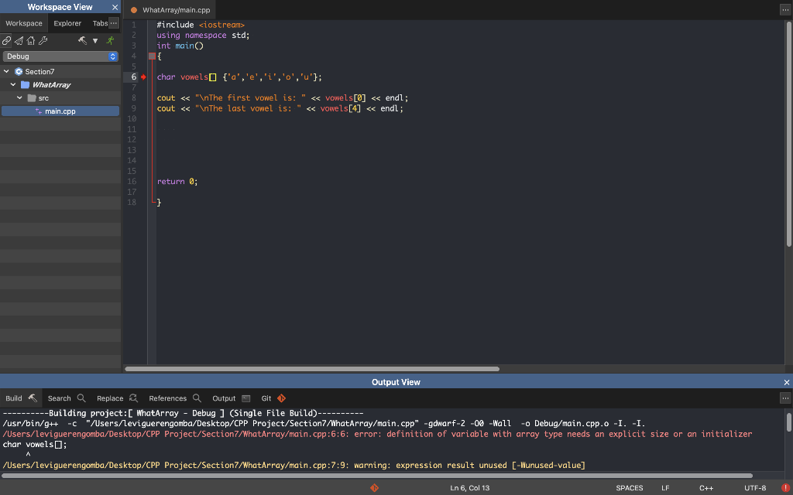Click UTF-8 encoding indicator in status bar
This screenshot has height=495, width=793.
coord(755,487)
